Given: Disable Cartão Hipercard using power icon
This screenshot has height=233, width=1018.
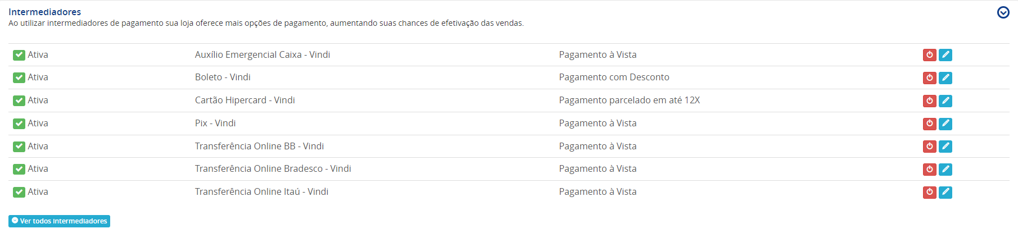Looking at the screenshot, I should coord(929,101).
